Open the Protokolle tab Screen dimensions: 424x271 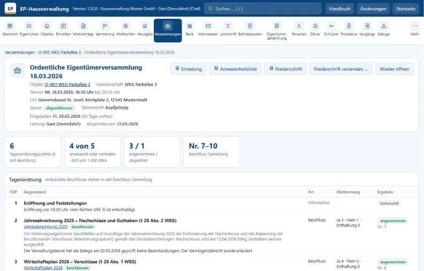(349, 29)
